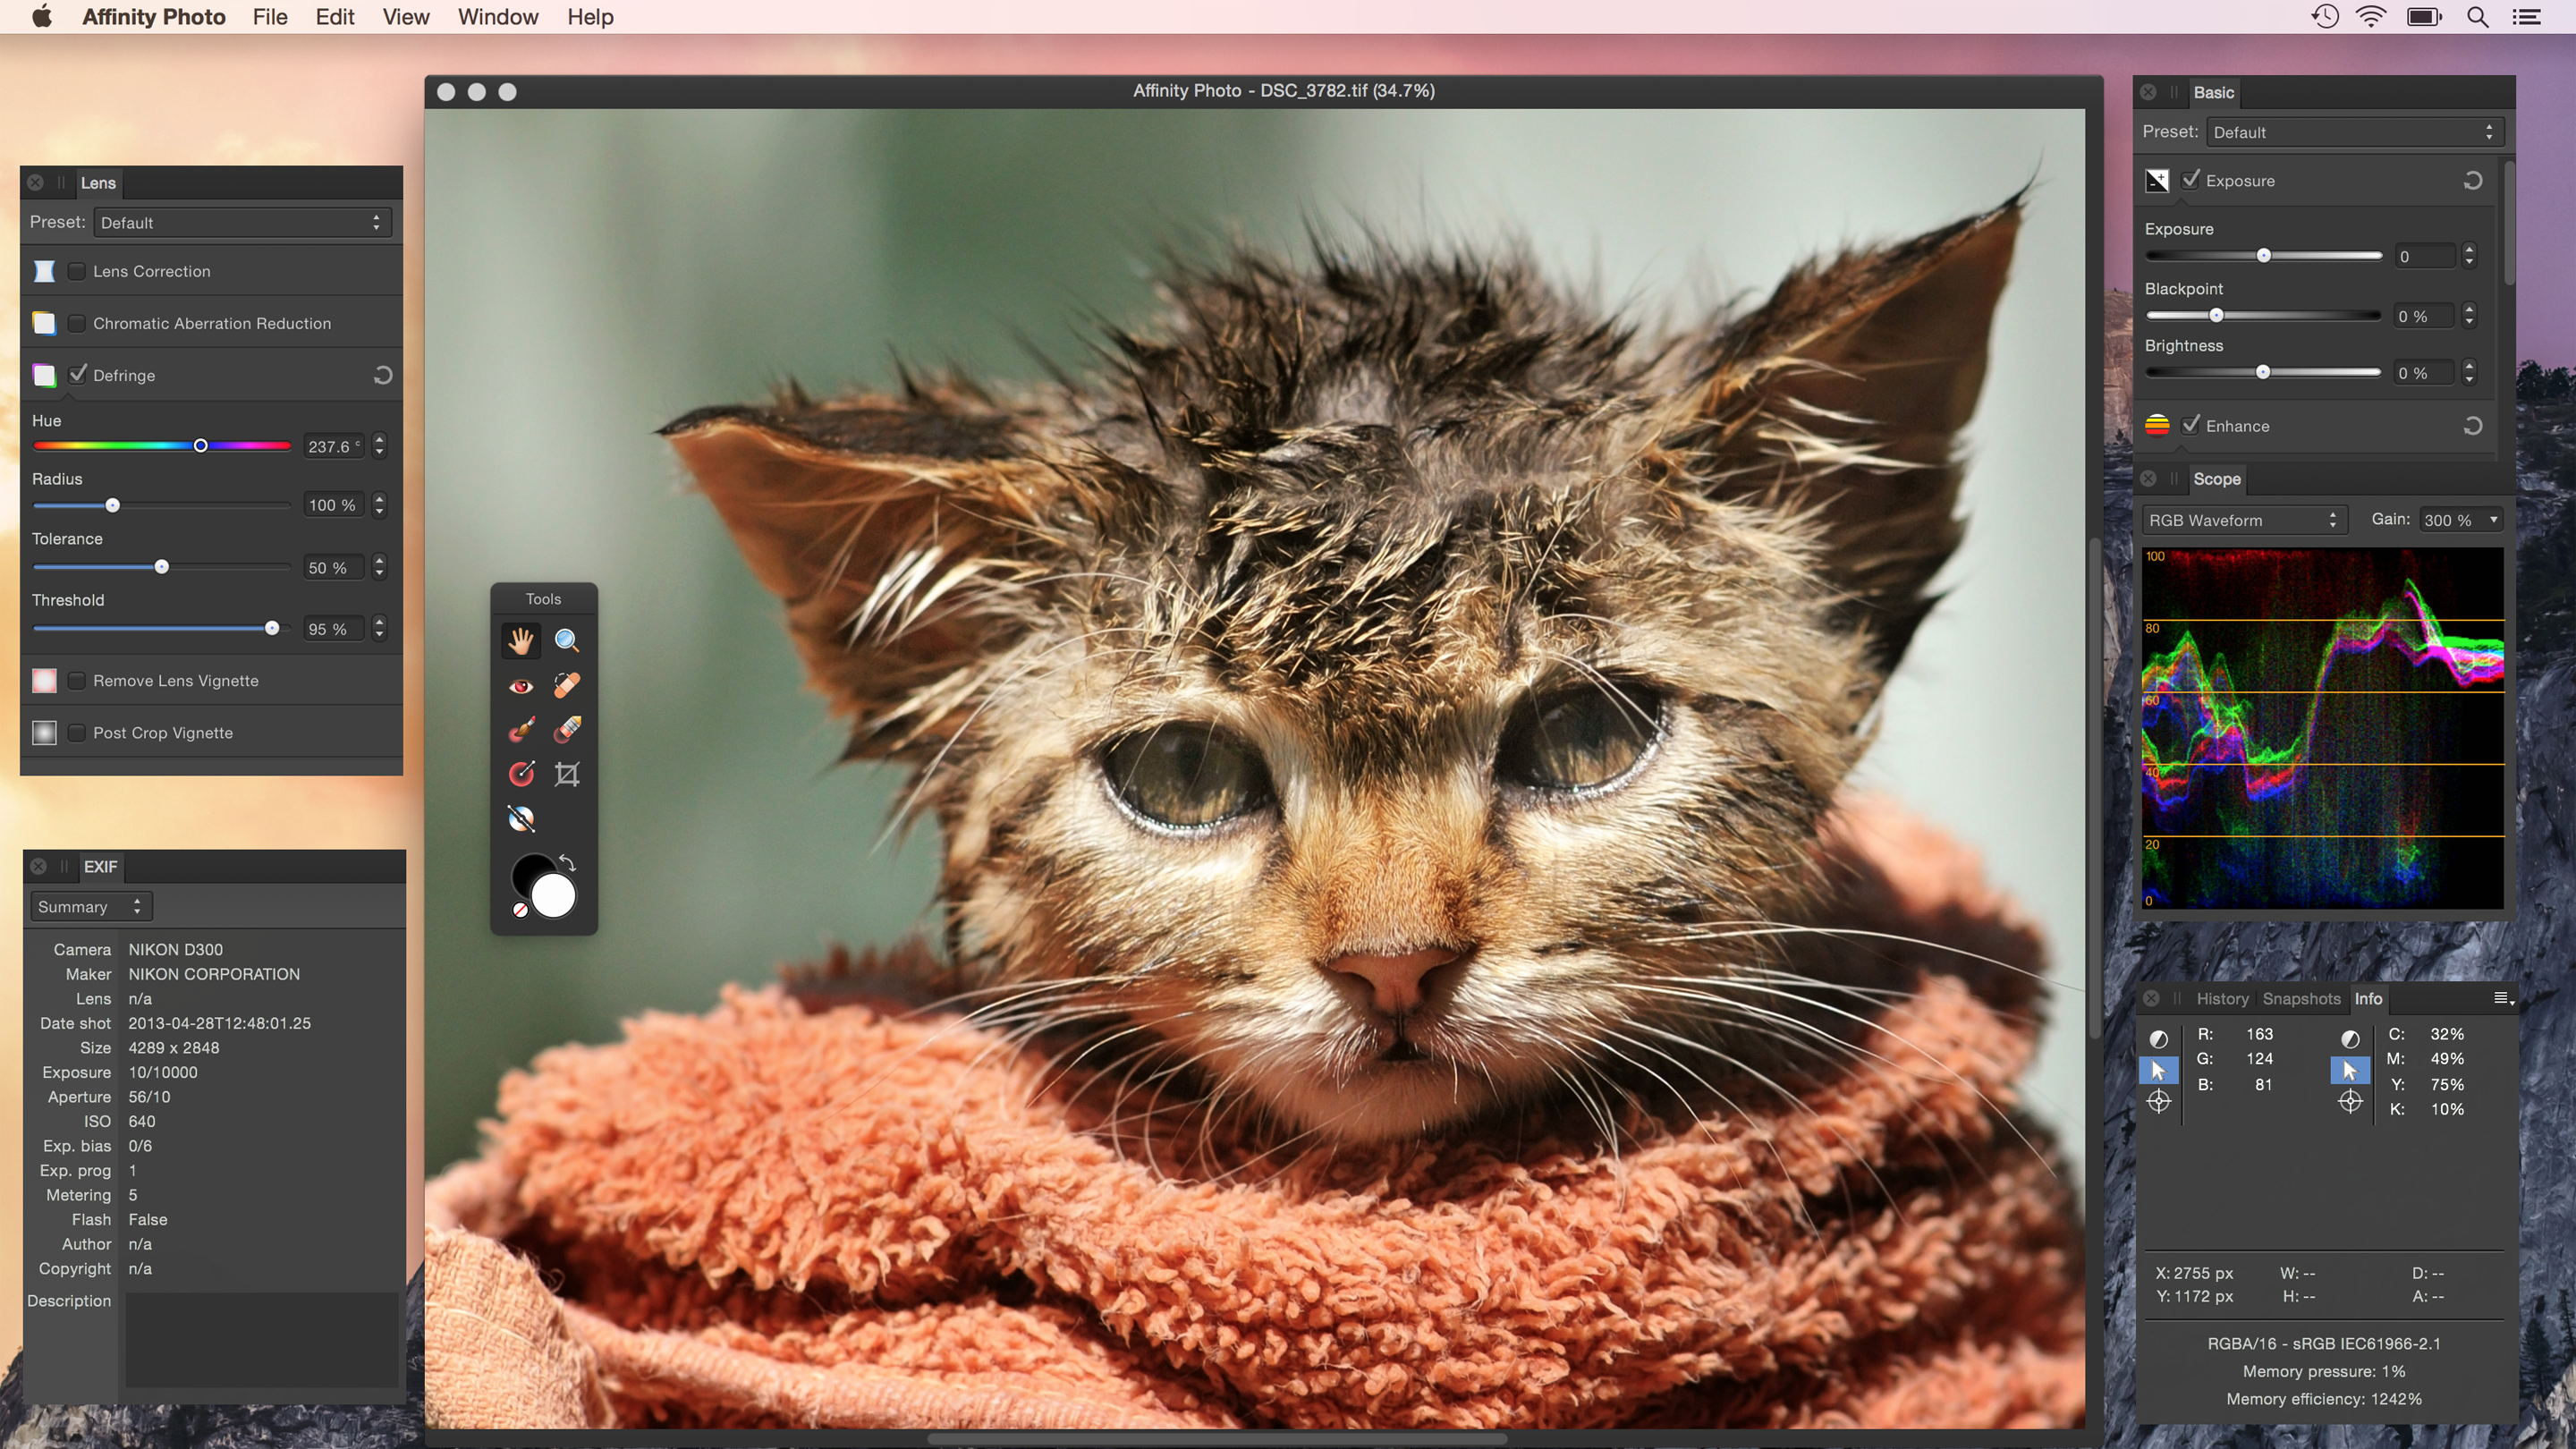Image resolution: width=2576 pixels, height=1449 pixels.
Task: Click the Snapshots tab in right panel
Action: 2298,998
